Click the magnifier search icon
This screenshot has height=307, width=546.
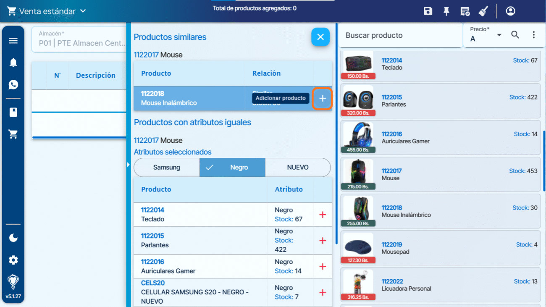click(515, 35)
